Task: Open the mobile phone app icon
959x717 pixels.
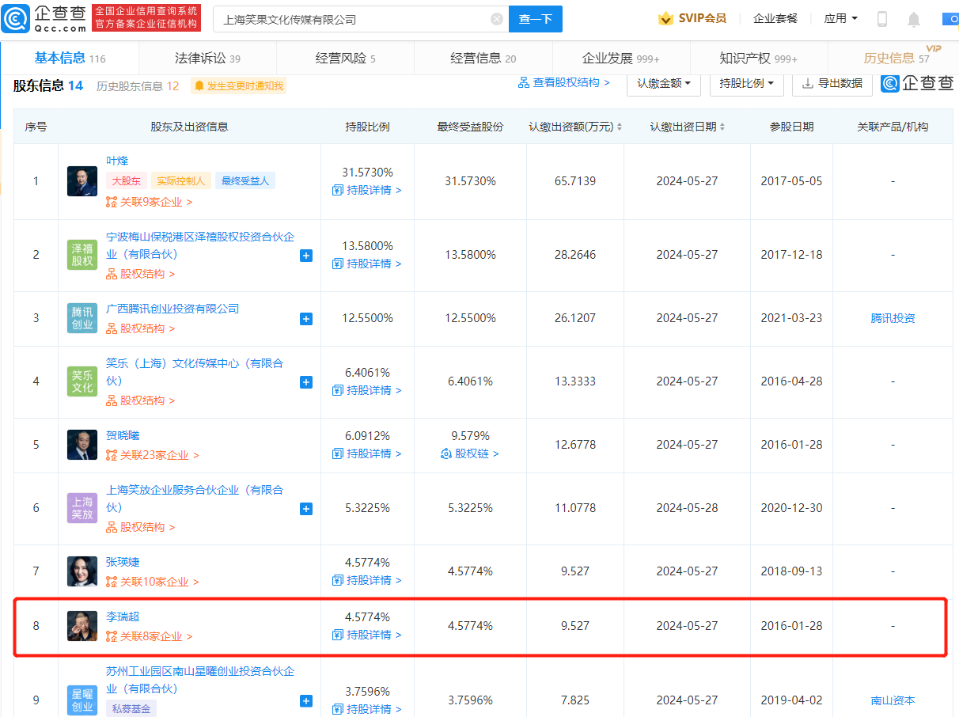Action: [x=882, y=19]
